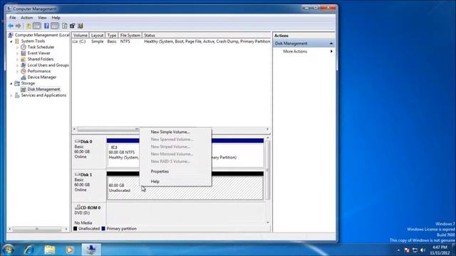Viewport: 456px width, 256px height.
Task: Show hidden tray icons arrow
Action: 398,250
